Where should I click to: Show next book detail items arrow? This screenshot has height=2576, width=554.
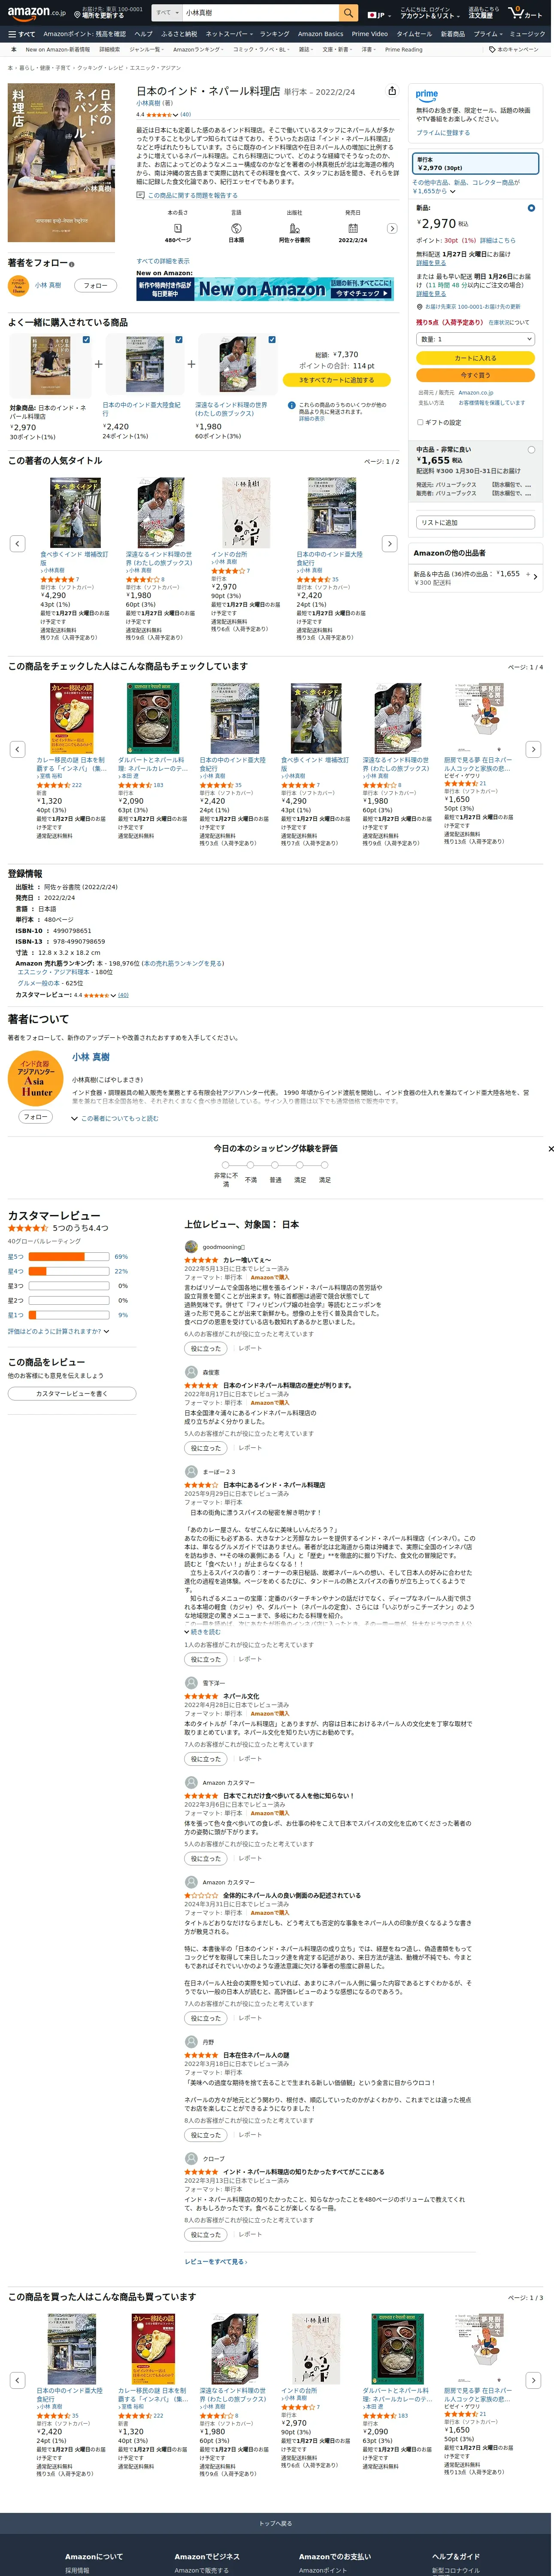392,228
